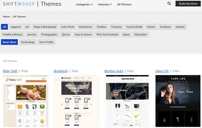Click the Build My Store button
This screenshot has height=128, width=202.
[x=188, y=4]
